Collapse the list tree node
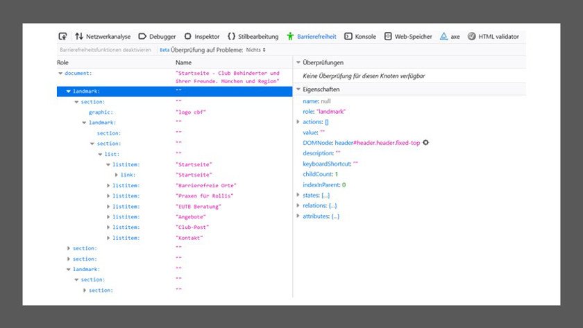 point(100,154)
